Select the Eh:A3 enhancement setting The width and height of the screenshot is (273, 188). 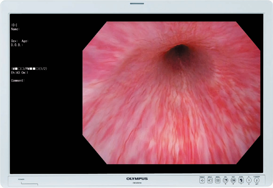tap(15, 73)
